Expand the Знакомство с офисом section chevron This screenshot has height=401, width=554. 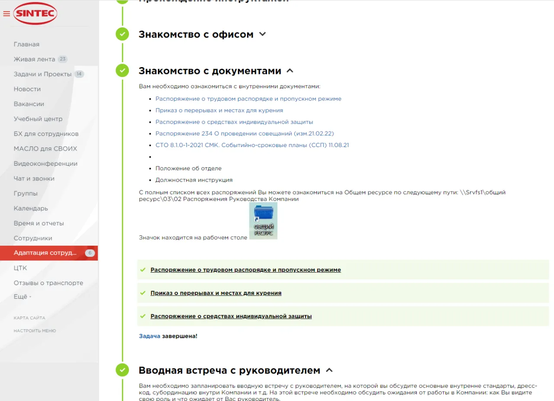coord(262,34)
